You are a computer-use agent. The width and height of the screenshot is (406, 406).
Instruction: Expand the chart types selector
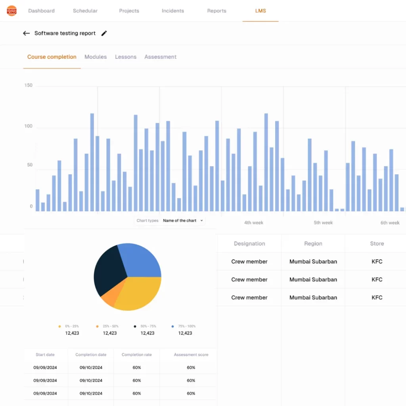pos(147,220)
